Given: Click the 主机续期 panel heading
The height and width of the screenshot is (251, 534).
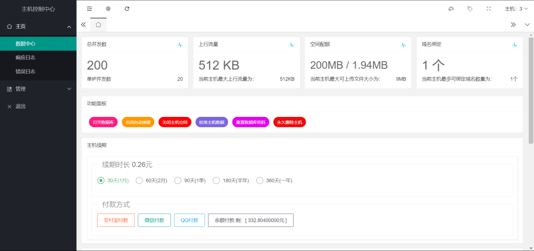Looking at the screenshot, I should pos(97,145).
